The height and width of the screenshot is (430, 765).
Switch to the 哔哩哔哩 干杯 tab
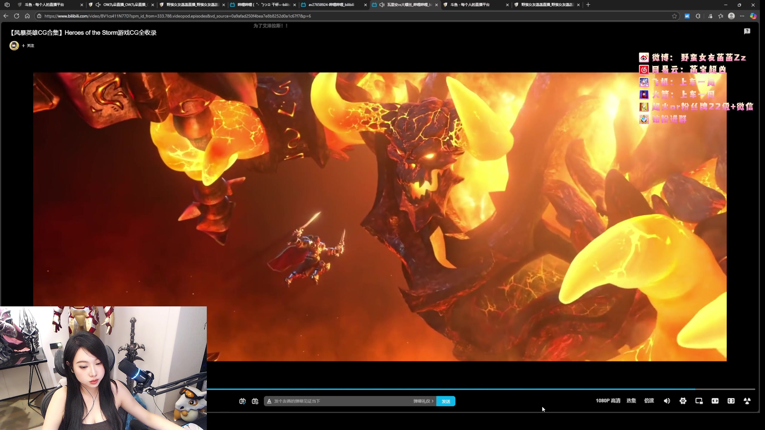coord(263,5)
